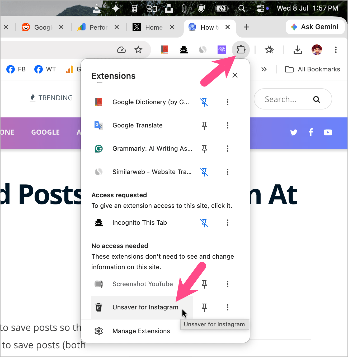Image resolution: width=348 pixels, height=357 pixels.
Task: Open more options for Similarweb
Action: (228, 172)
